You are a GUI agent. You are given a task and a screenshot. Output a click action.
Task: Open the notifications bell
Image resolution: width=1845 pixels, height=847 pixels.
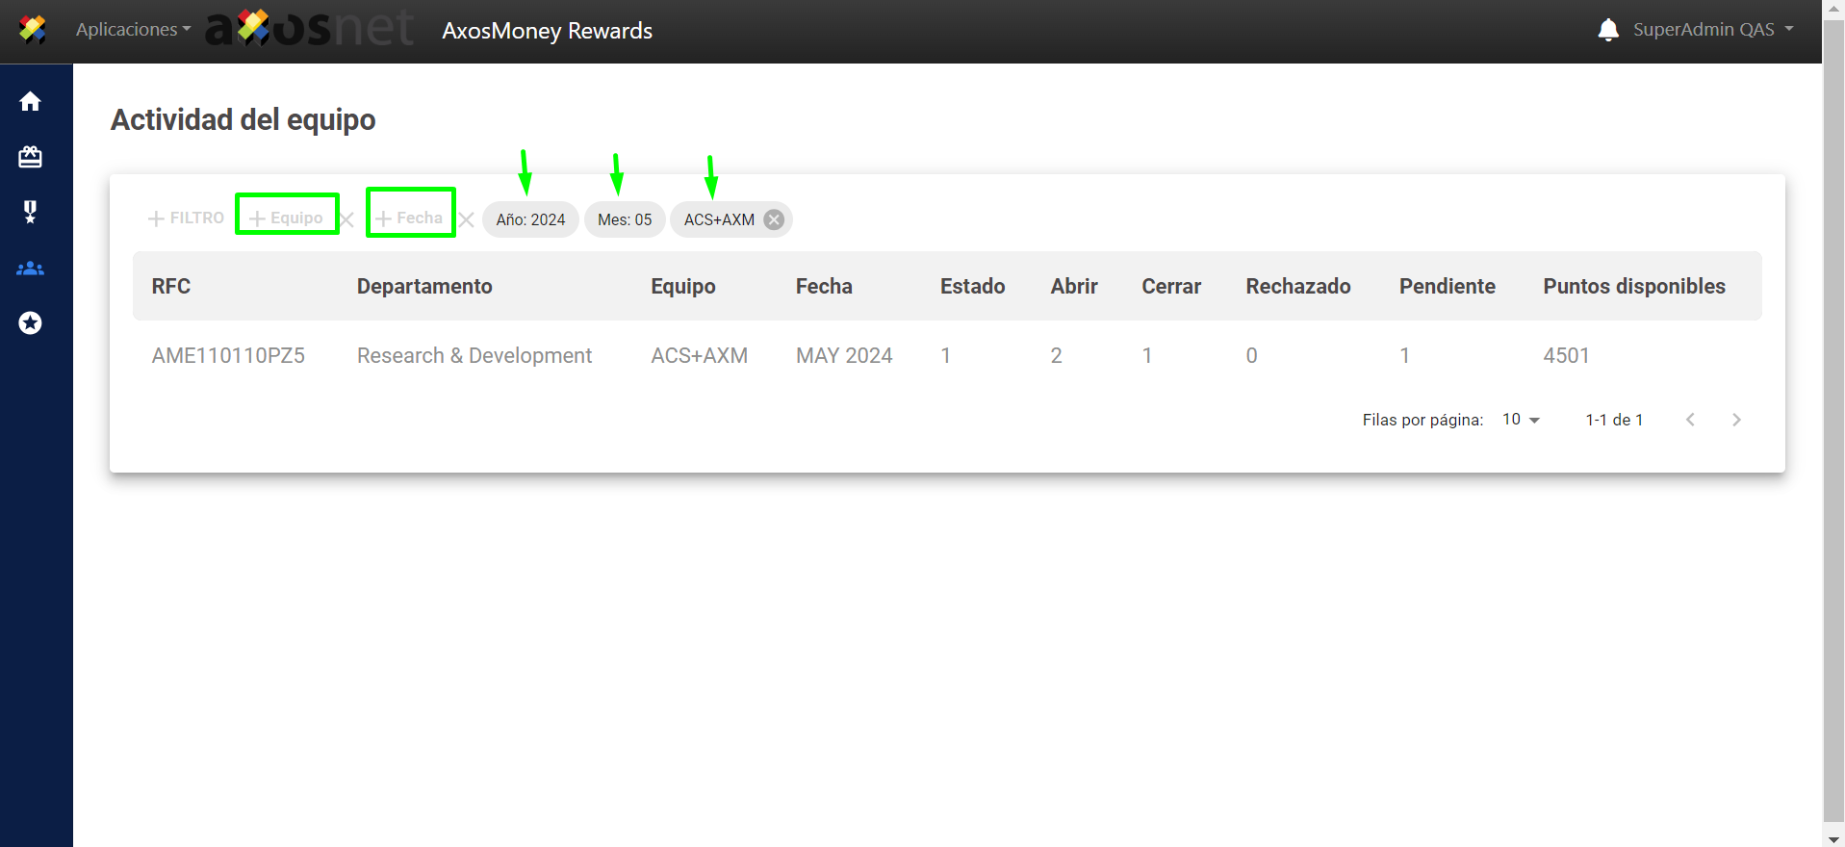pyautogui.click(x=1607, y=30)
